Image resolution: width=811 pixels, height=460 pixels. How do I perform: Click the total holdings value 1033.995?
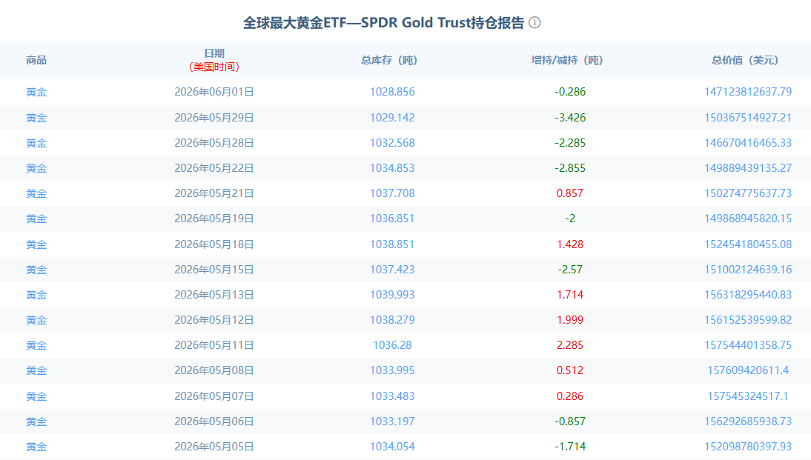pos(392,370)
